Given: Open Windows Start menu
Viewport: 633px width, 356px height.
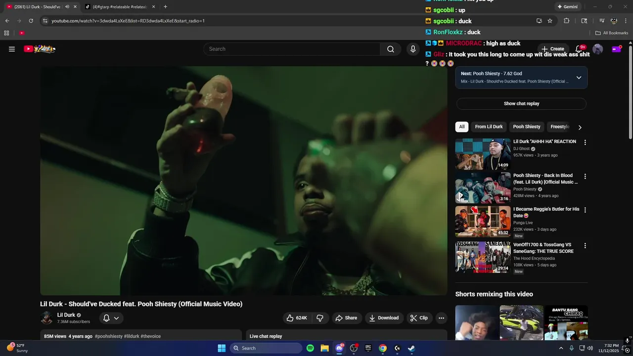Looking at the screenshot, I should coord(222,348).
